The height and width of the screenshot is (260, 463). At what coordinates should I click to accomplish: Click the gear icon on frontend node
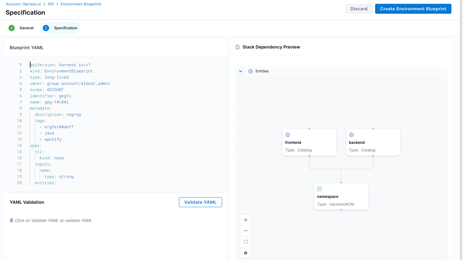[x=288, y=135]
